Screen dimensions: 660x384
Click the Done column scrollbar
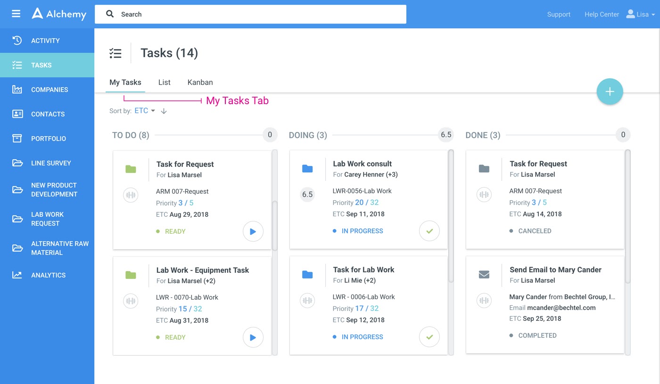(627, 216)
